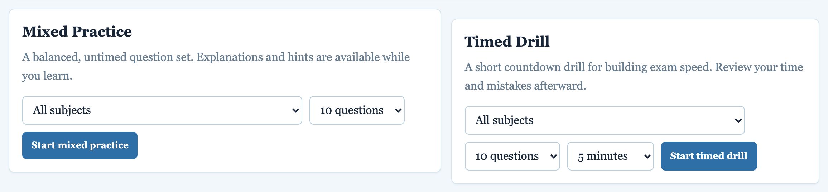The width and height of the screenshot is (828, 192).
Task: Click the page background between the two cards
Action: pos(446,97)
